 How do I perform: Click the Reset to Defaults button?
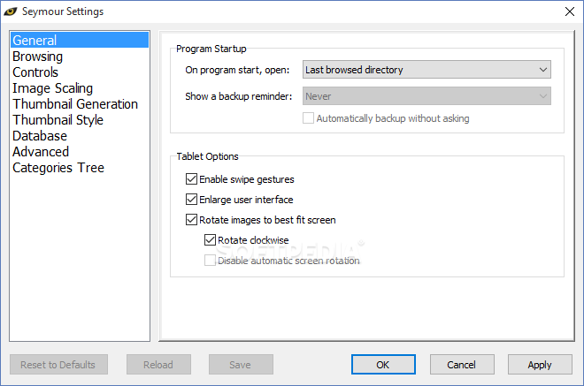pyautogui.click(x=58, y=365)
